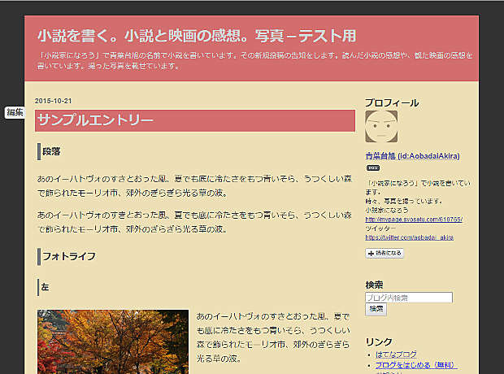Click the blog title header link
This screenshot has width=504, height=374.
tap(197, 36)
